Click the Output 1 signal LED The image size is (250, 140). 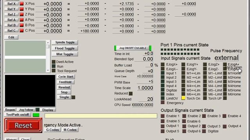click(162, 126)
